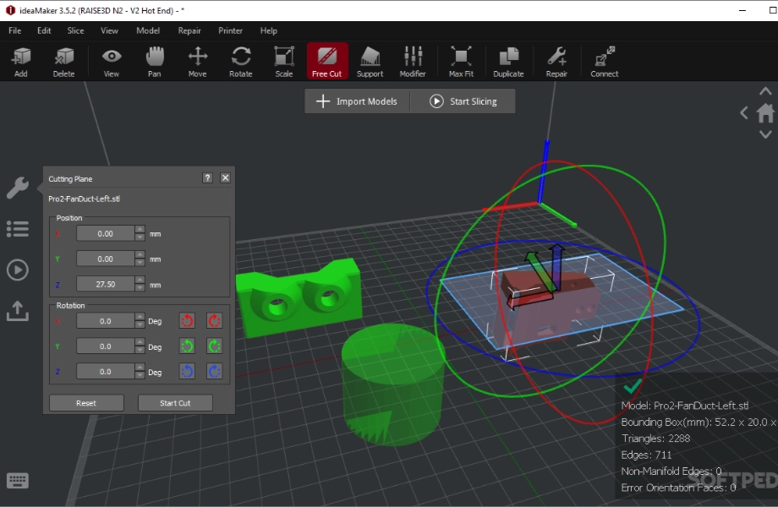Click the Max Fit icon
The height and width of the screenshot is (507, 778).
tap(461, 61)
